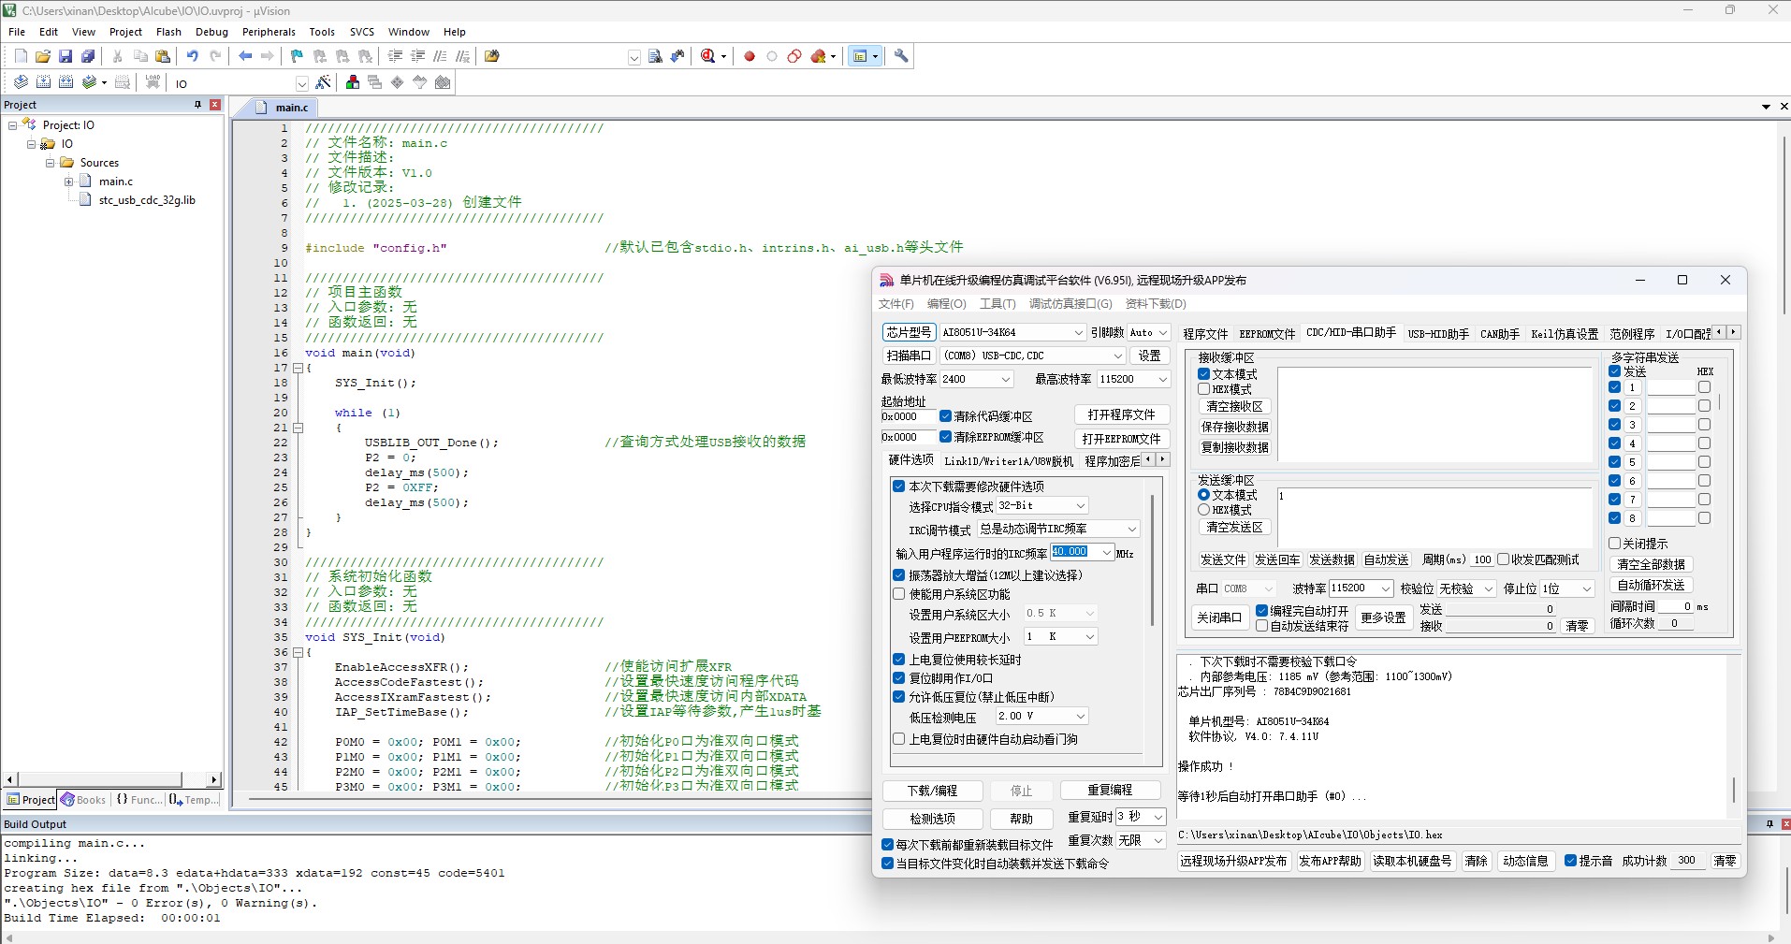
Task: Click the Undo arrow icon
Action: [192, 56]
